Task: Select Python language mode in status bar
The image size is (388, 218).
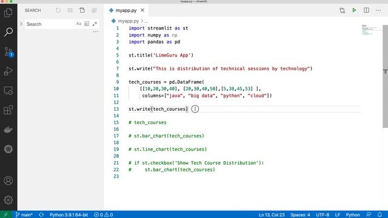Action: 353,215
